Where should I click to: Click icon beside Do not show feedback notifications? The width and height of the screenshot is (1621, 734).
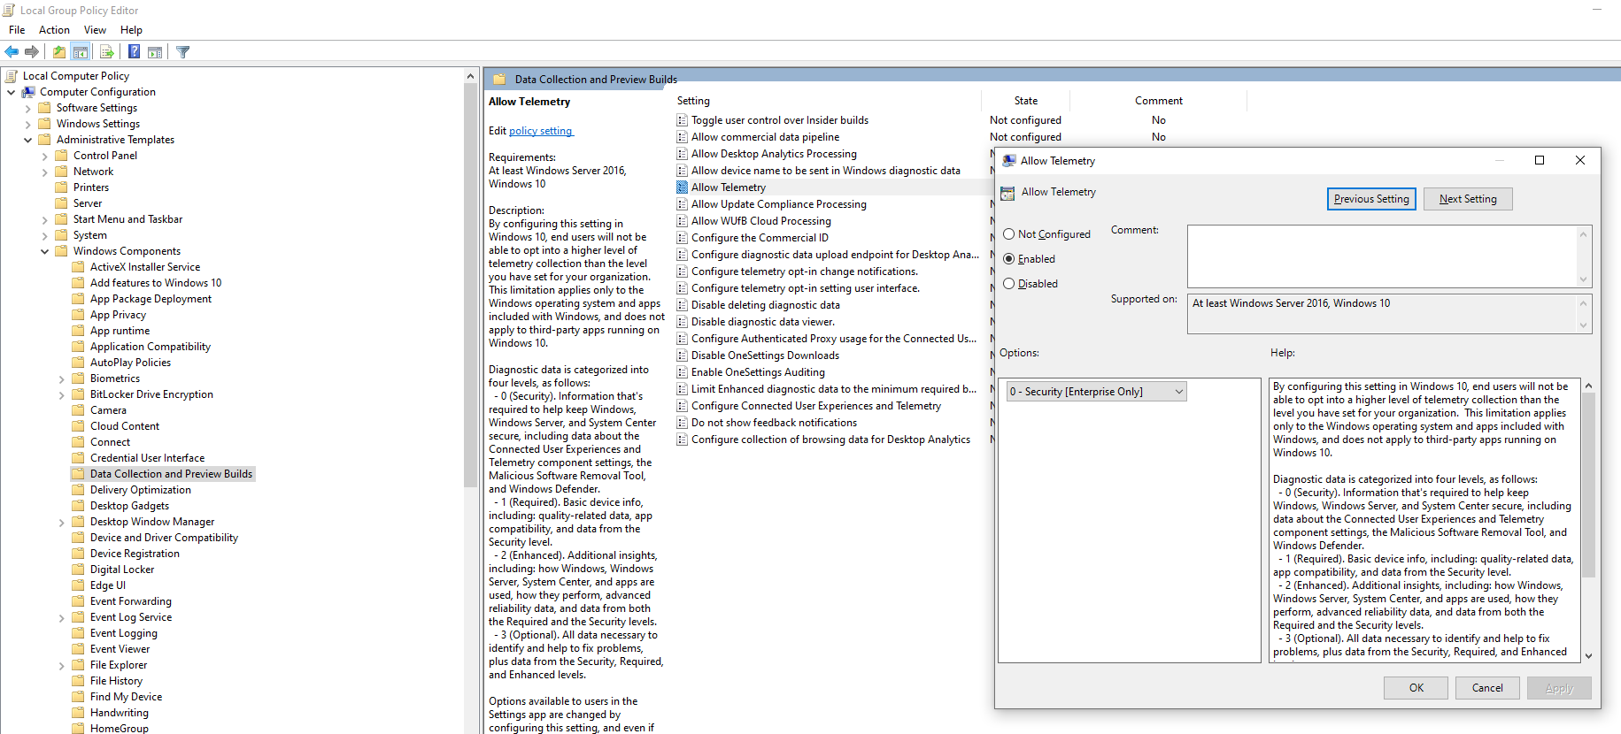pos(683,423)
